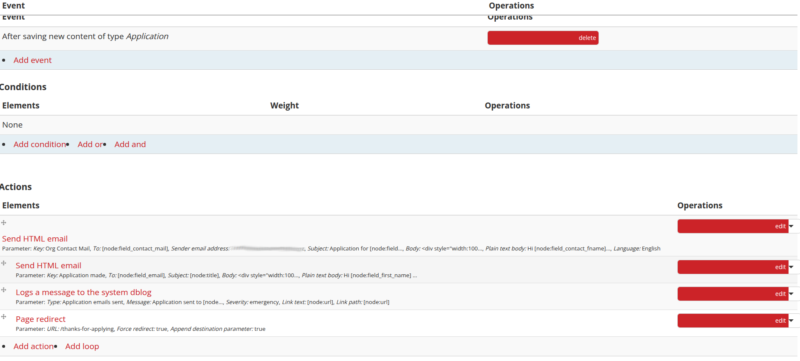Click drag handle for Page redirect action
Image resolution: width=800 pixels, height=361 pixels.
click(4, 317)
